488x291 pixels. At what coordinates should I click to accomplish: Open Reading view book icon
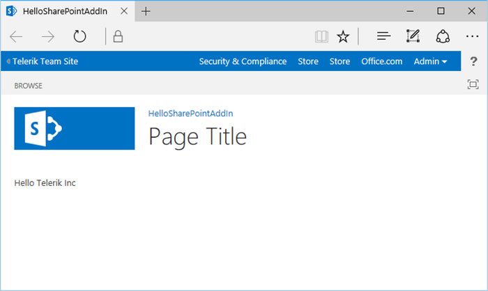click(321, 36)
